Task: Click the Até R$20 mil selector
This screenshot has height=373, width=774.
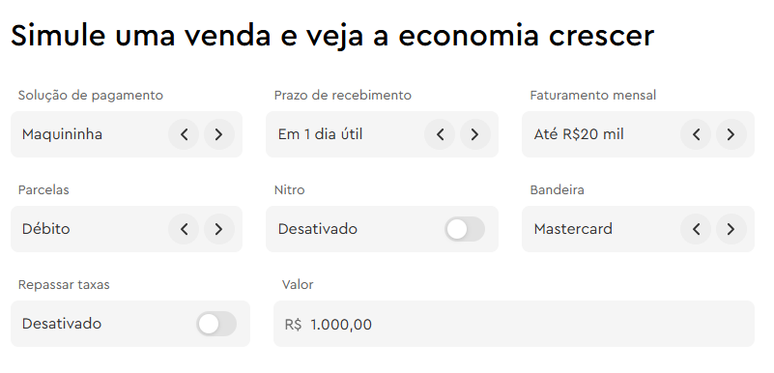Action: click(x=639, y=134)
